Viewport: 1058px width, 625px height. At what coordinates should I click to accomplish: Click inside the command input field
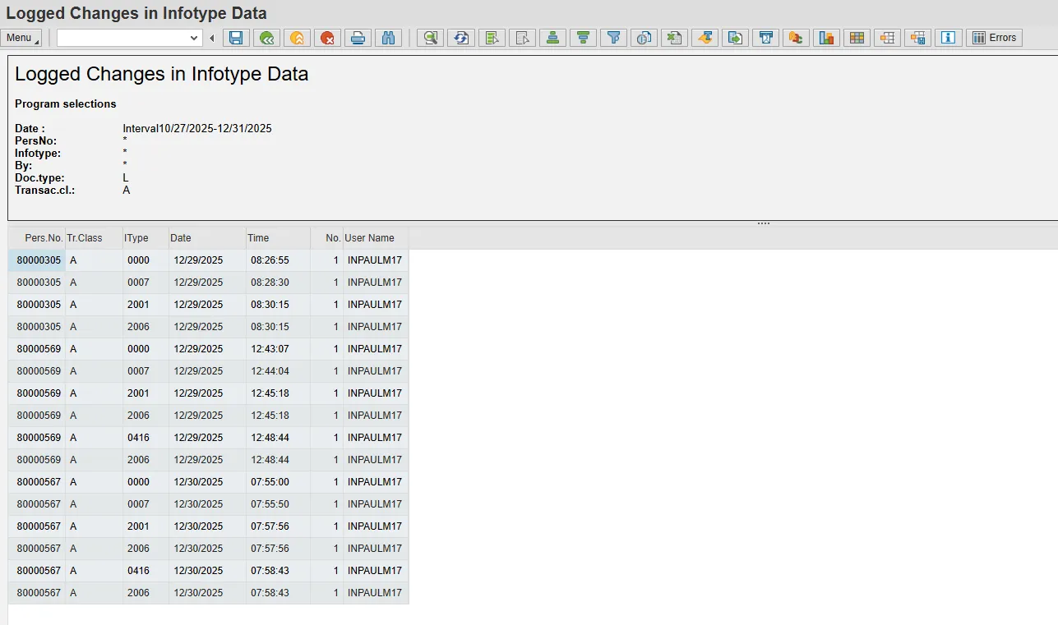pyautogui.click(x=122, y=38)
